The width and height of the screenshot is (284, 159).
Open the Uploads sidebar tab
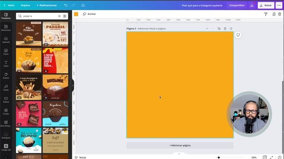click(x=6, y=40)
